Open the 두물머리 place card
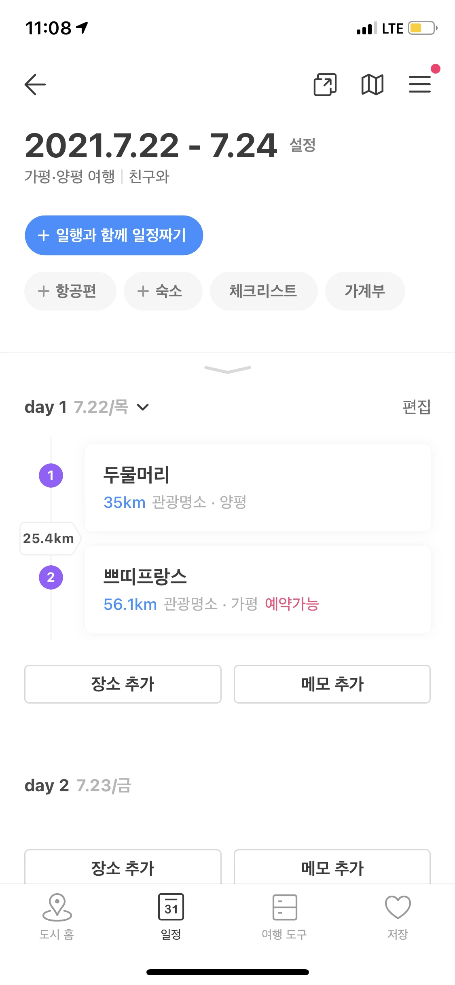This screenshot has width=455, height=985. pyautogui.click(x=258, y=487)
